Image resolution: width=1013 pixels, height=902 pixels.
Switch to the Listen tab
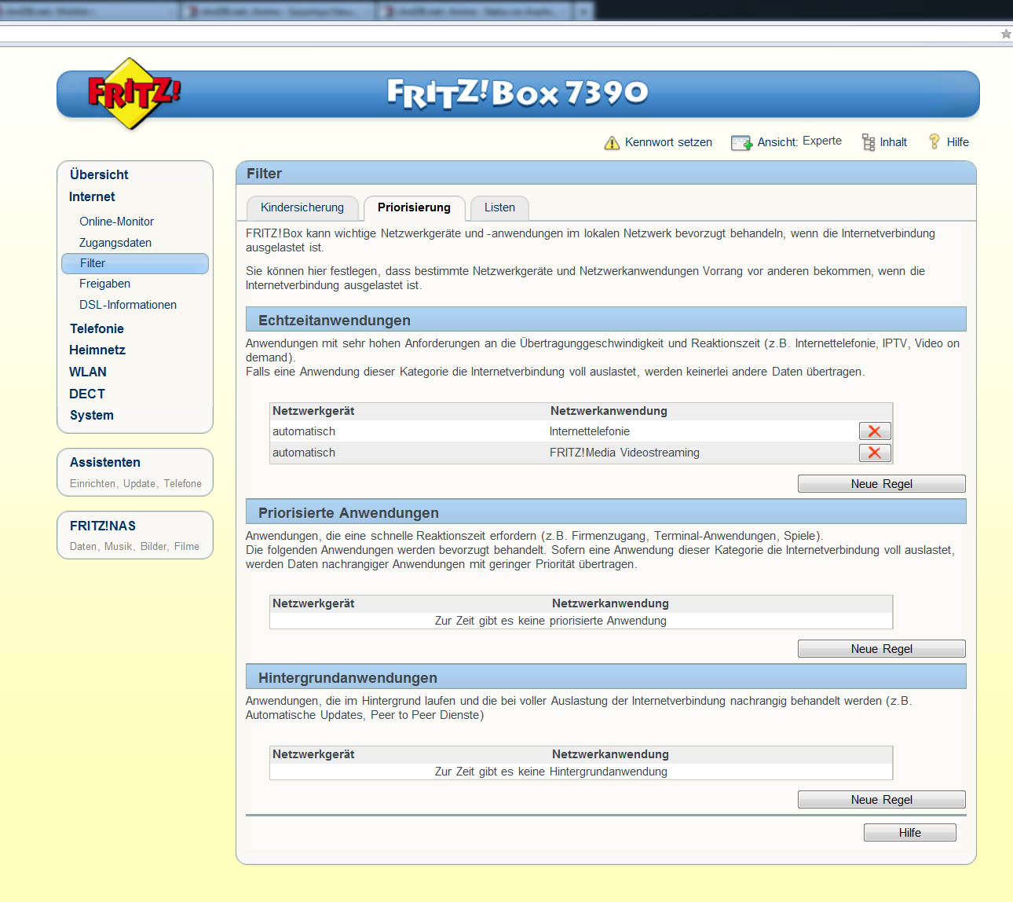pyautogui.click(x=499, y=207)
